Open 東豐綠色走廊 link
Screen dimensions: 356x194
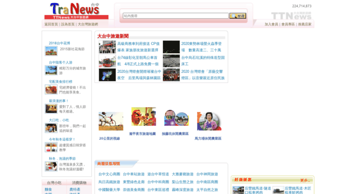tap(134, 182)
